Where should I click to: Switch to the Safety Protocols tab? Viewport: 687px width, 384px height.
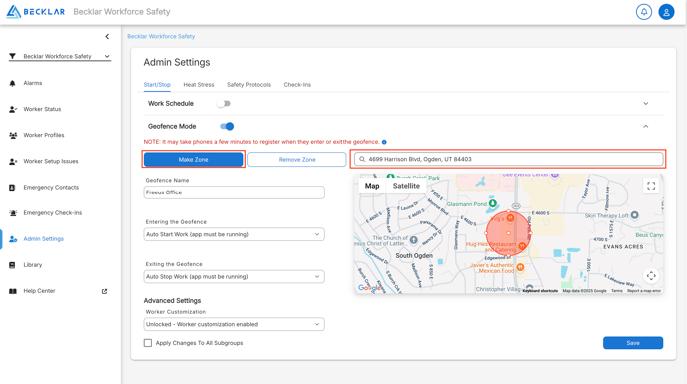(x=249, y=85)
